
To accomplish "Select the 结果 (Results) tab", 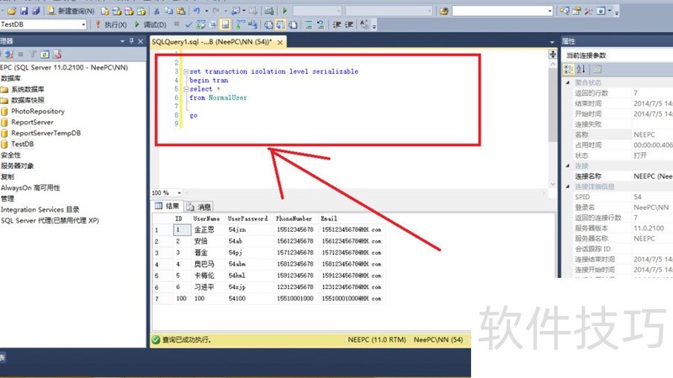I will [x=167, y=207].
